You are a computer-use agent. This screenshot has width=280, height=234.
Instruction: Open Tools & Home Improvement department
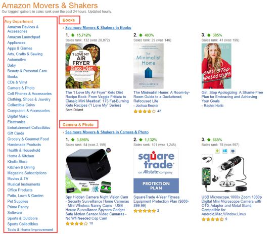point(30,230)
